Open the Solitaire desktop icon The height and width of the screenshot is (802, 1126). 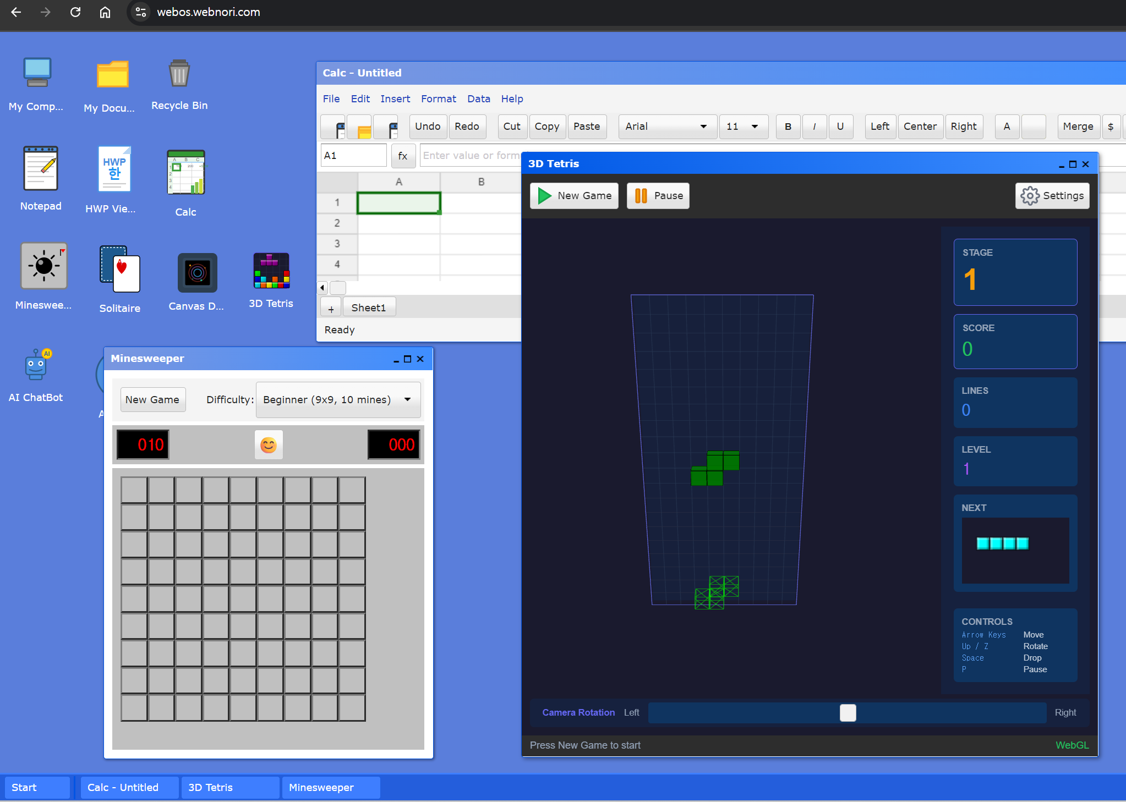[x=119, y=270]
